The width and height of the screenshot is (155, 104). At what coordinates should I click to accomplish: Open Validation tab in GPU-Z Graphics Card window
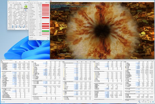click(20, 3)
